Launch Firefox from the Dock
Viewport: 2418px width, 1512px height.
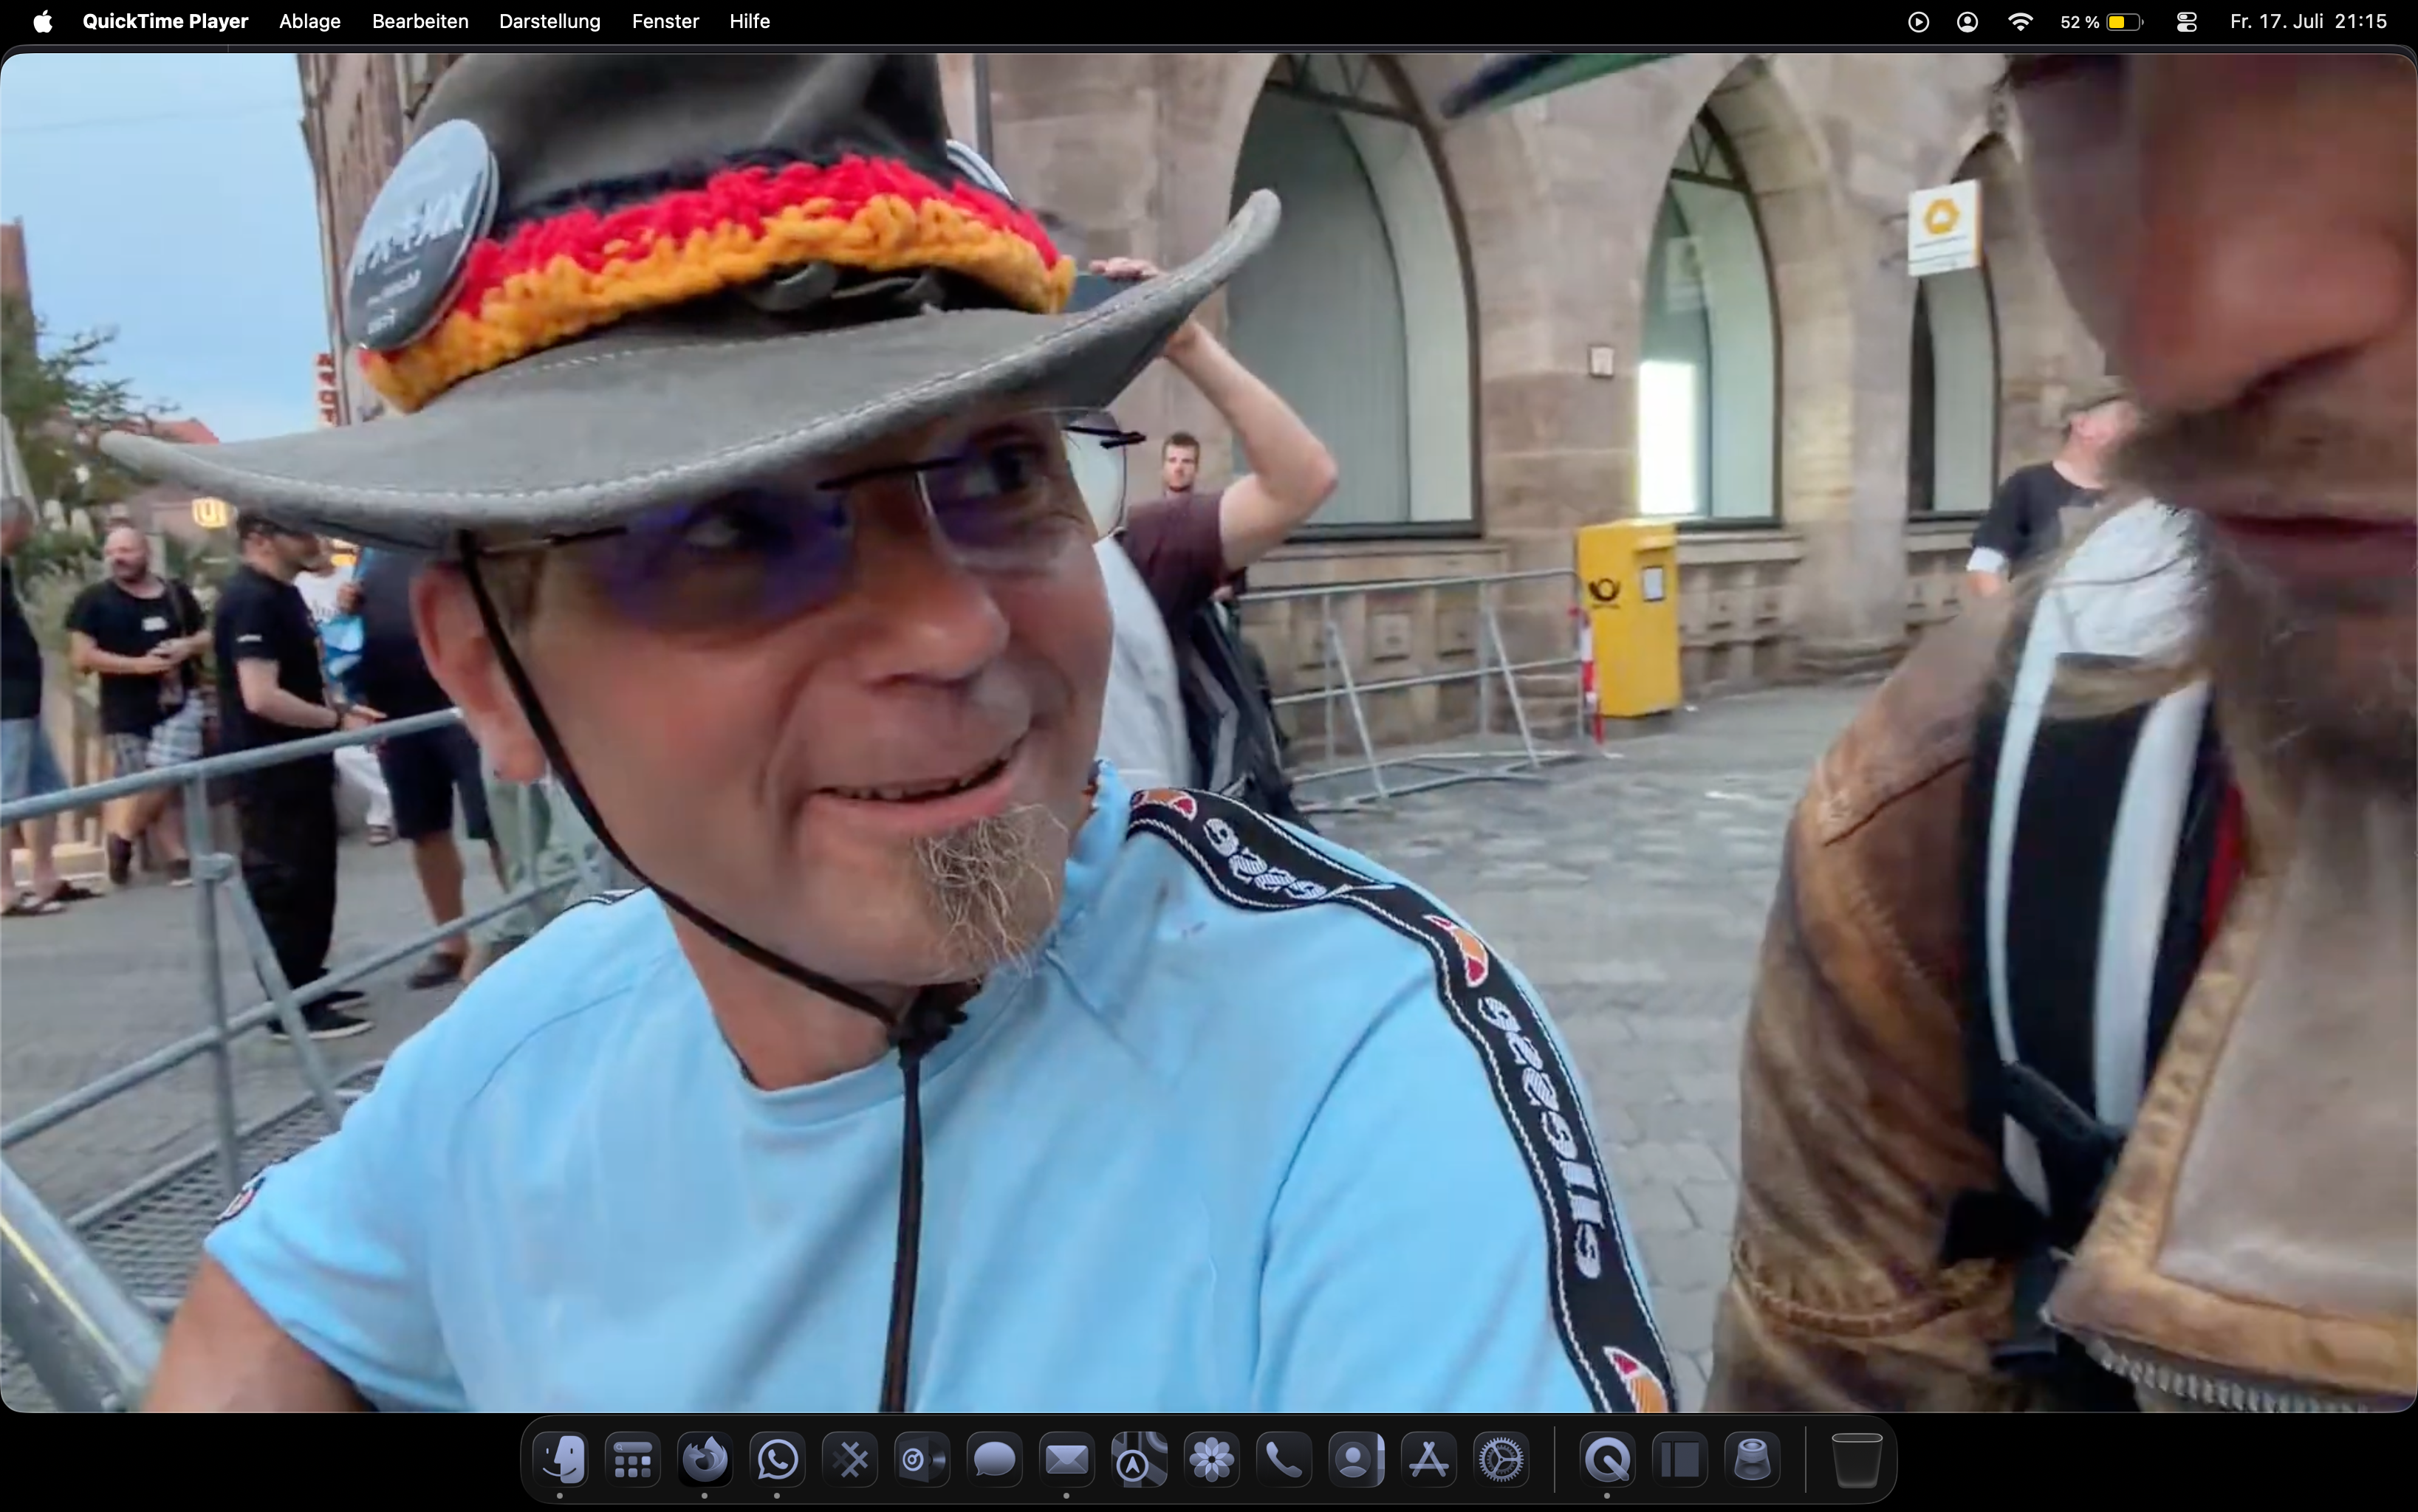(705, 1460)
